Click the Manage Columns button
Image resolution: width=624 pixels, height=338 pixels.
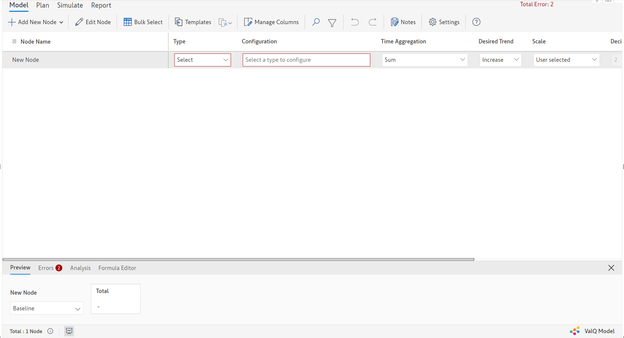click(x=271, y=22)
